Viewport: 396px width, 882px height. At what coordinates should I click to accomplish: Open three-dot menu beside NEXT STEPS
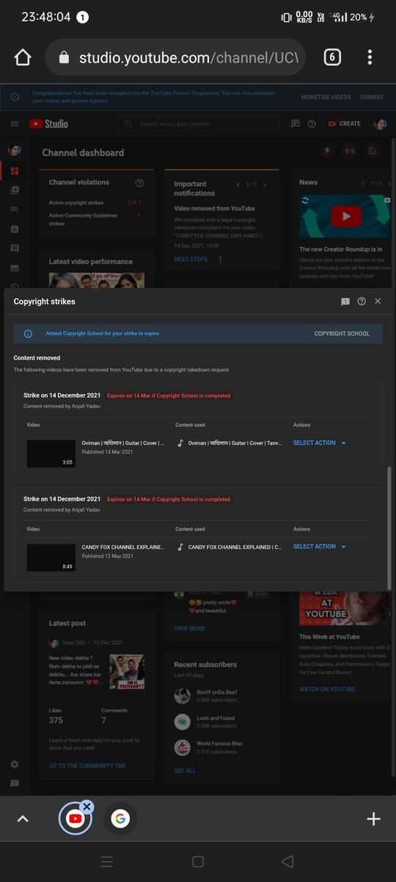point(220,259)
